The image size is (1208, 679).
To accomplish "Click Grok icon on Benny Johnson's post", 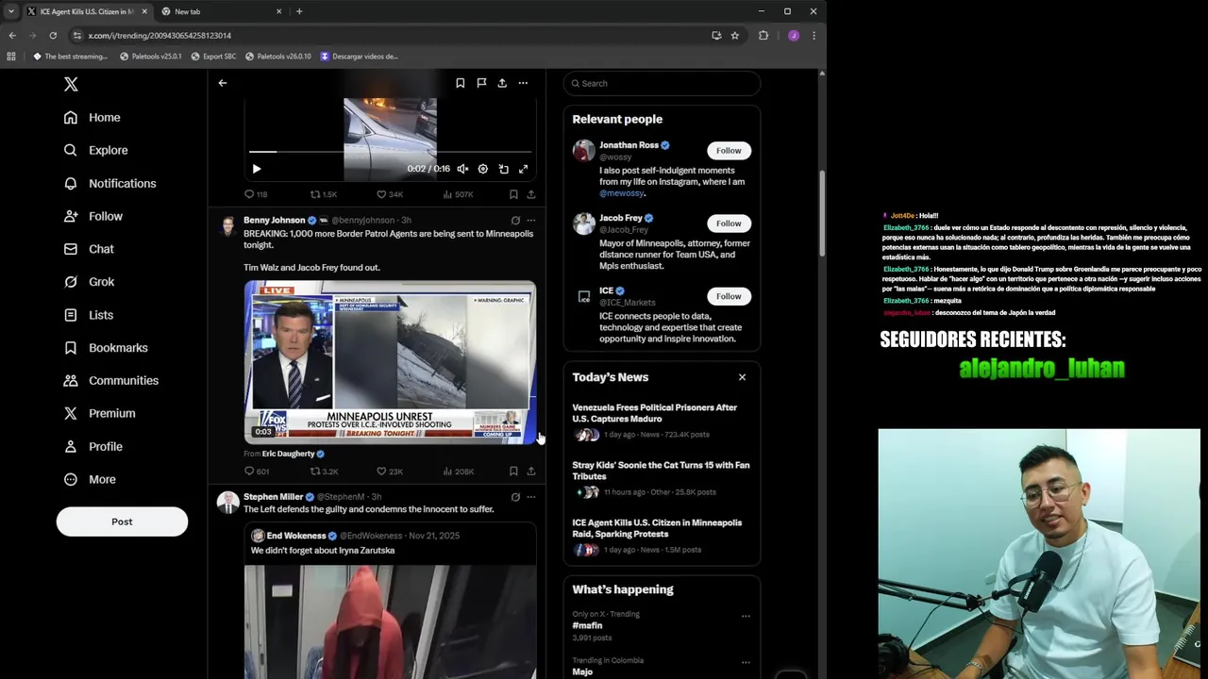I will [515, 221].
